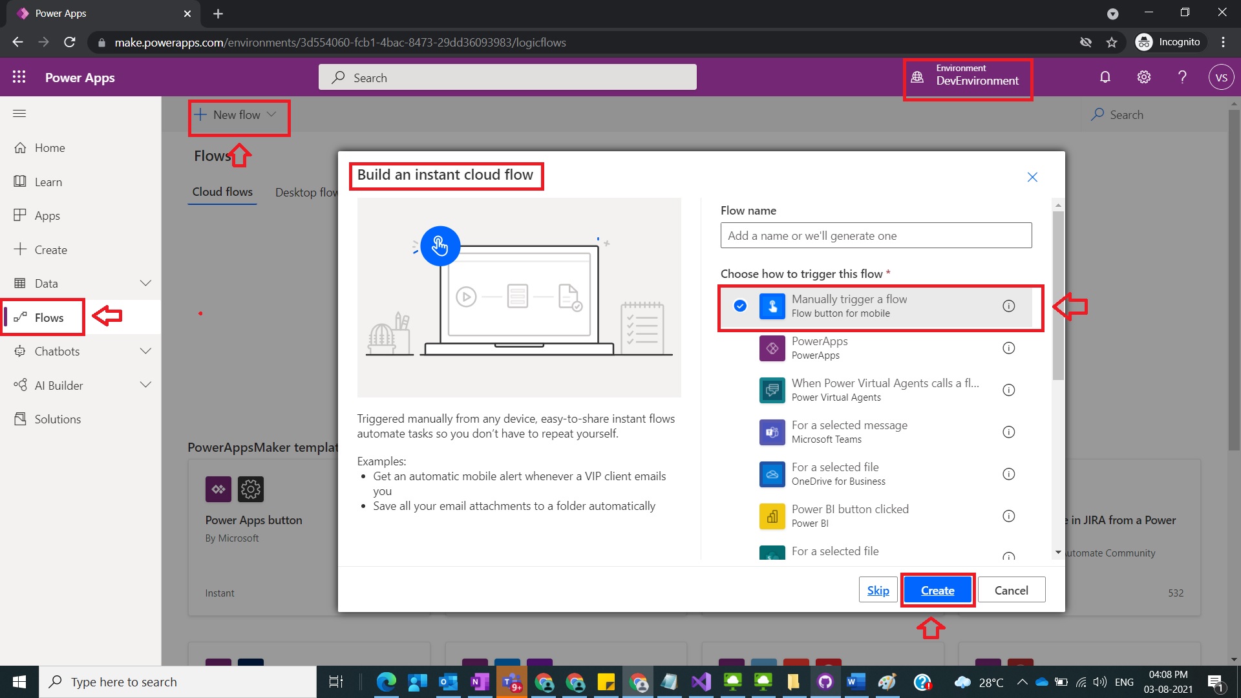Open the Microsoft 365 app launcher
The width and height of the screenshot is (1241, 698).
point(19,77)
